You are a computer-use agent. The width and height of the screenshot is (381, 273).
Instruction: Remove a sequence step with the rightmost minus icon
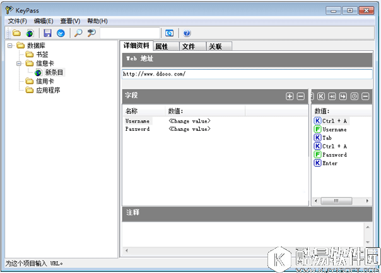pos(365,96)
